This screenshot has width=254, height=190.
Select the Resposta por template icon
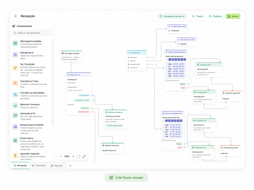(x=15, y=127)
